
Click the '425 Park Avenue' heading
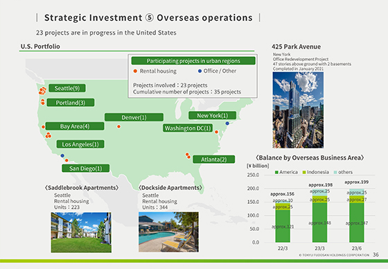(x=297, y=46)
